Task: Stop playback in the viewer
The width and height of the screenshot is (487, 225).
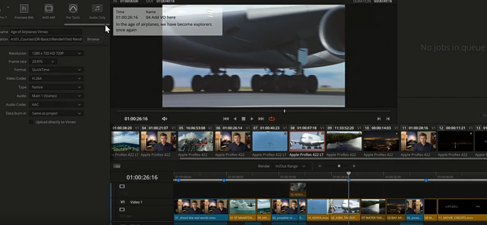Action: click(244, 119)
